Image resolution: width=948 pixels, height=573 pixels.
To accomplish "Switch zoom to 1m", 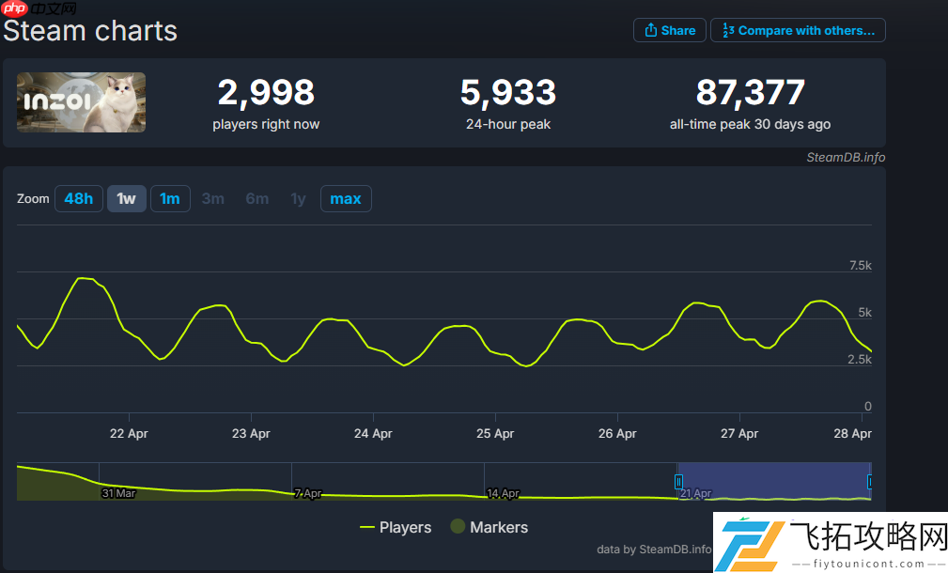I will coord(170,199).
